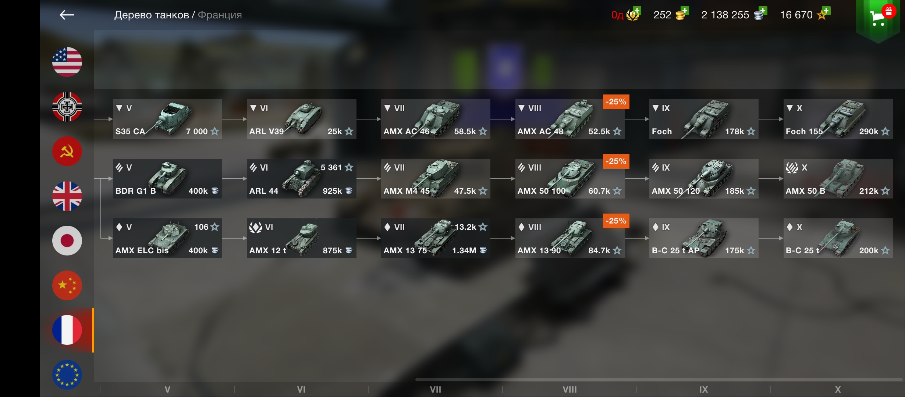Jump to tier VIII on bottom bar

click(569, 390)
